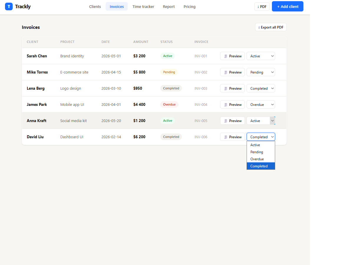Click the Completed status badge for David Liu
Screen dimensions: 339x265
click(x=171, y=137)
